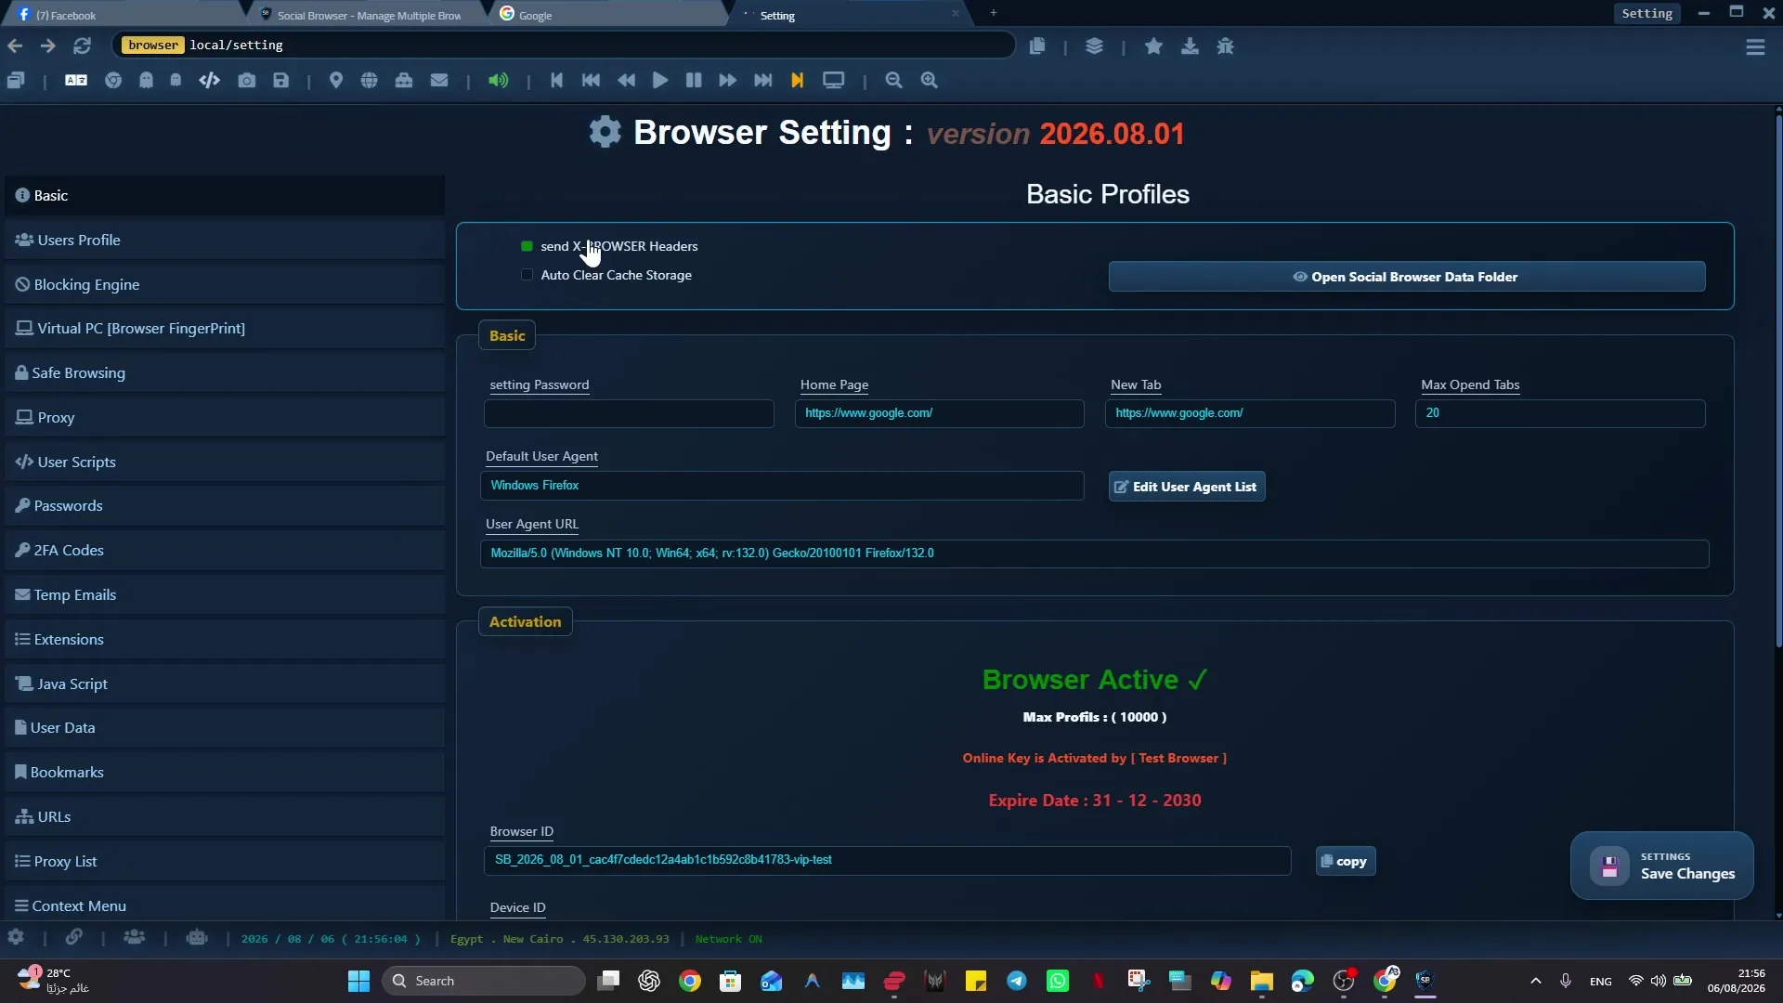This screenshot has height=1003, width=1783.
Task: Open Windows Start menu
Action: (x=358, y=981)
